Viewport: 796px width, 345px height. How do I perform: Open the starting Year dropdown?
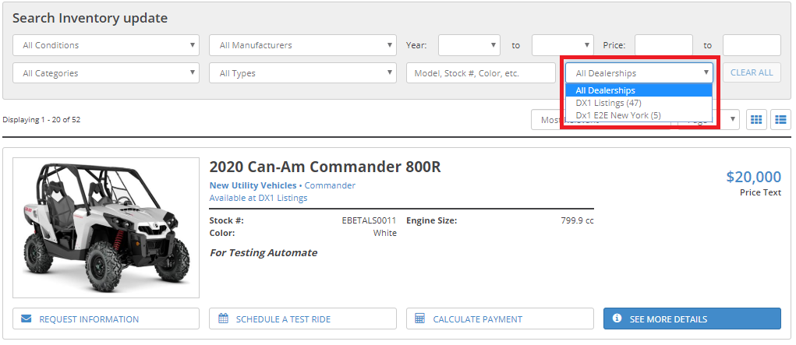(x=469, y=45)
